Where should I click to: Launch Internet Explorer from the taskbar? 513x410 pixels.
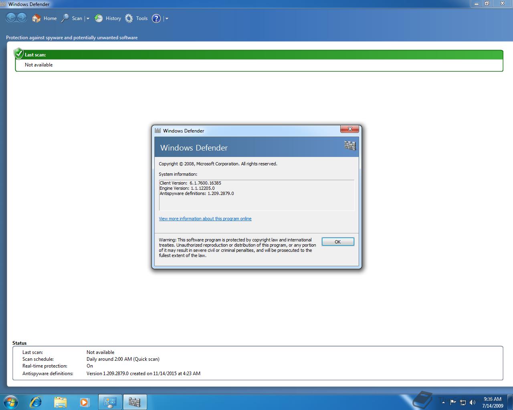click(x=36, y=402)
